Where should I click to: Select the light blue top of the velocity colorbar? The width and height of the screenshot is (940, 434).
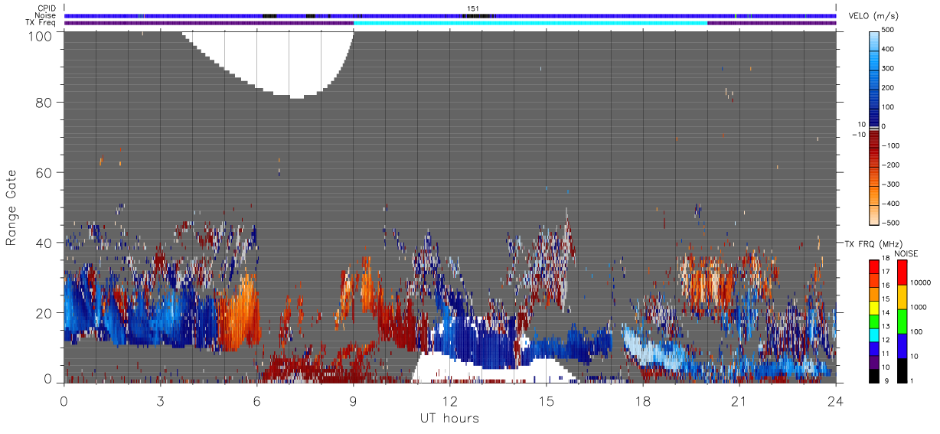[875, 40]
